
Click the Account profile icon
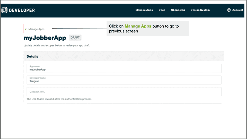[229, 10]
